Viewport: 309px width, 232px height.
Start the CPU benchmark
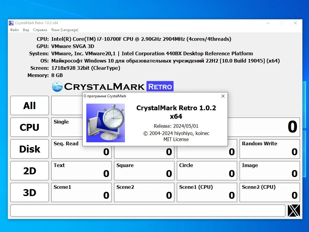pos(30,127)
